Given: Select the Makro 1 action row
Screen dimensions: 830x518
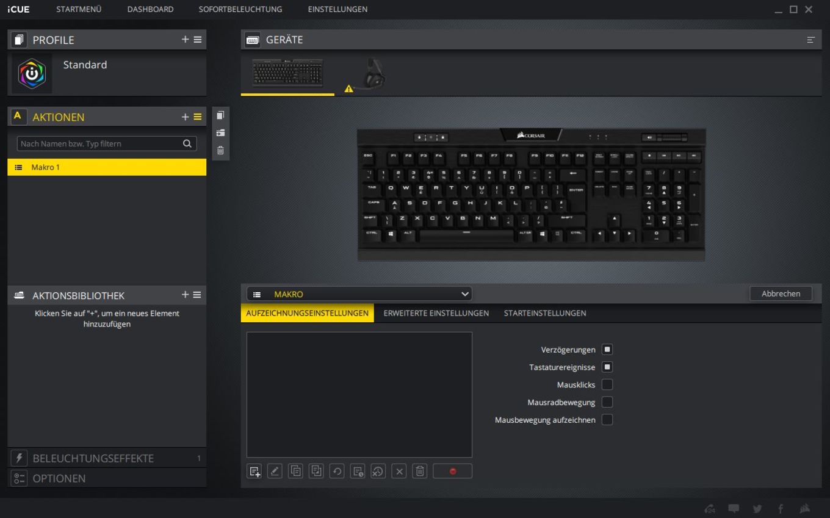Looking at the screenshot, I should (107, 167).
